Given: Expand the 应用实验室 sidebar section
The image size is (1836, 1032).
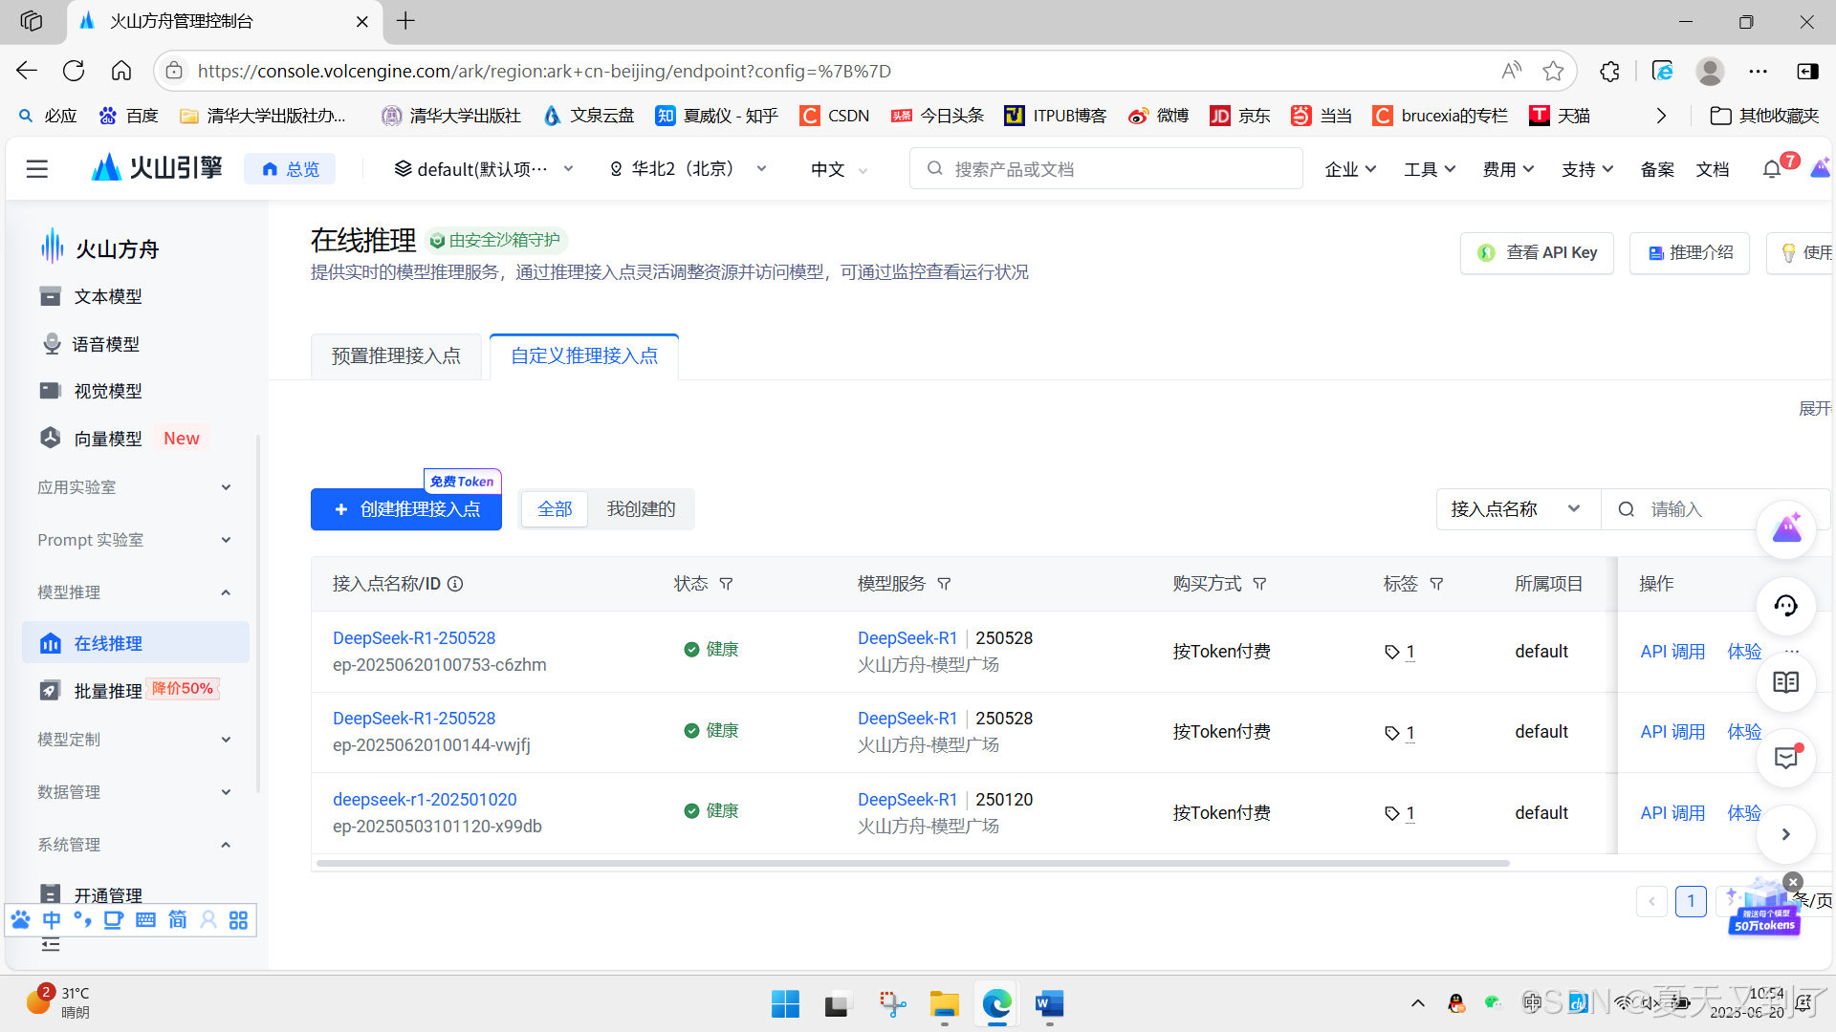Looking at the screenshot, I should pos(226,487).
